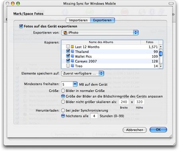This screenshot has height=151, width=179.
Task: Click the Stunden field showing 4
Action: coord(94,116)
